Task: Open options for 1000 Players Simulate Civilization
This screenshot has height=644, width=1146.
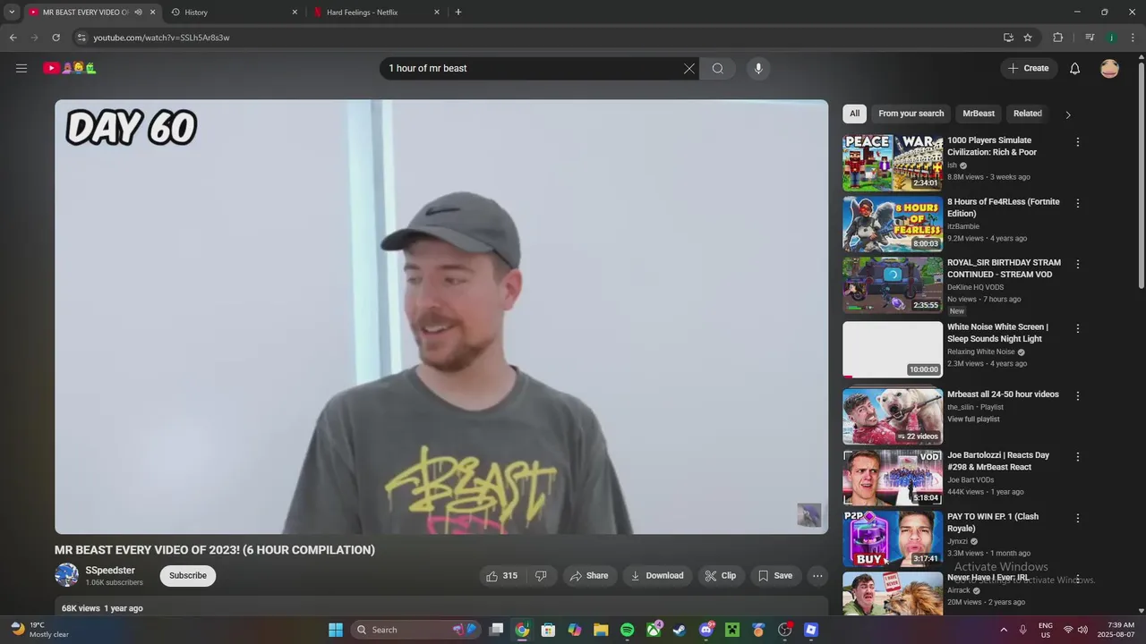Action: [x=1078, y=142]
